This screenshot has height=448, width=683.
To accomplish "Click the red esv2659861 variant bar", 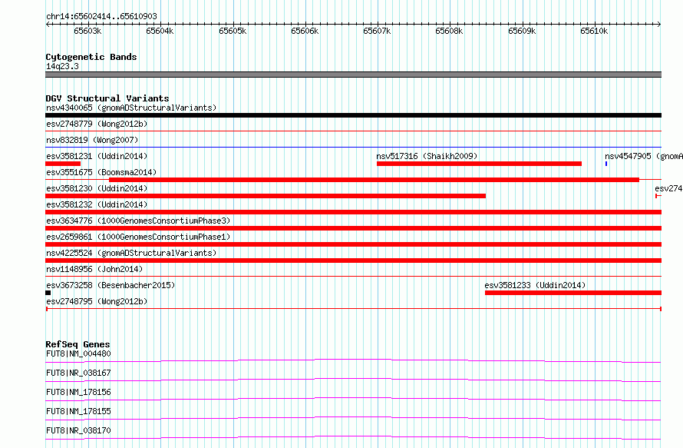I will pyautogui.click(x=353, y=244).
